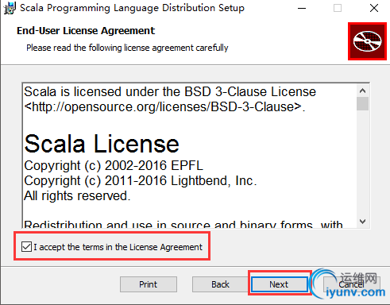Click 'Copyright (c) 2002-2016 EPFL' line
This screenshot has width=390, height=305.
pyautogui.click(x=114, y=166)
